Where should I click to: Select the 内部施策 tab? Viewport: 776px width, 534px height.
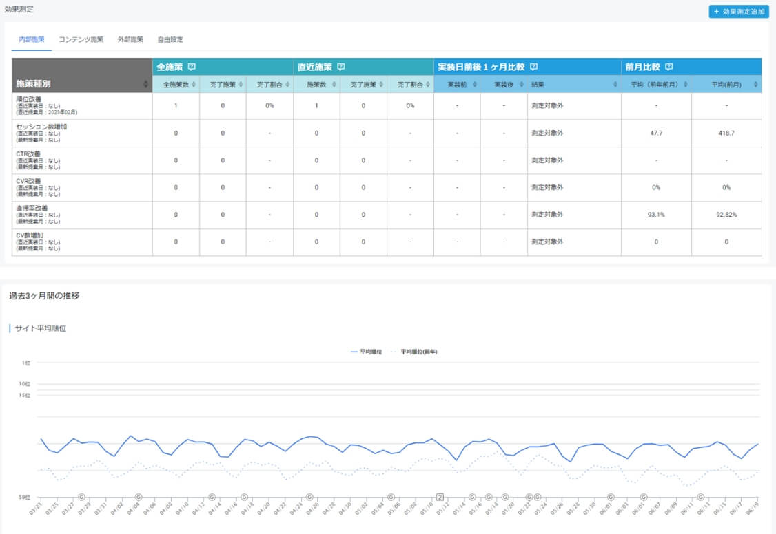point(32,39)
